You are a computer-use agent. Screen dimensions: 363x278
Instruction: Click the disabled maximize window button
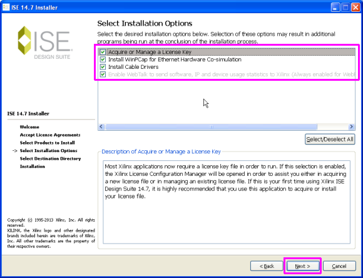pos(345,8)
